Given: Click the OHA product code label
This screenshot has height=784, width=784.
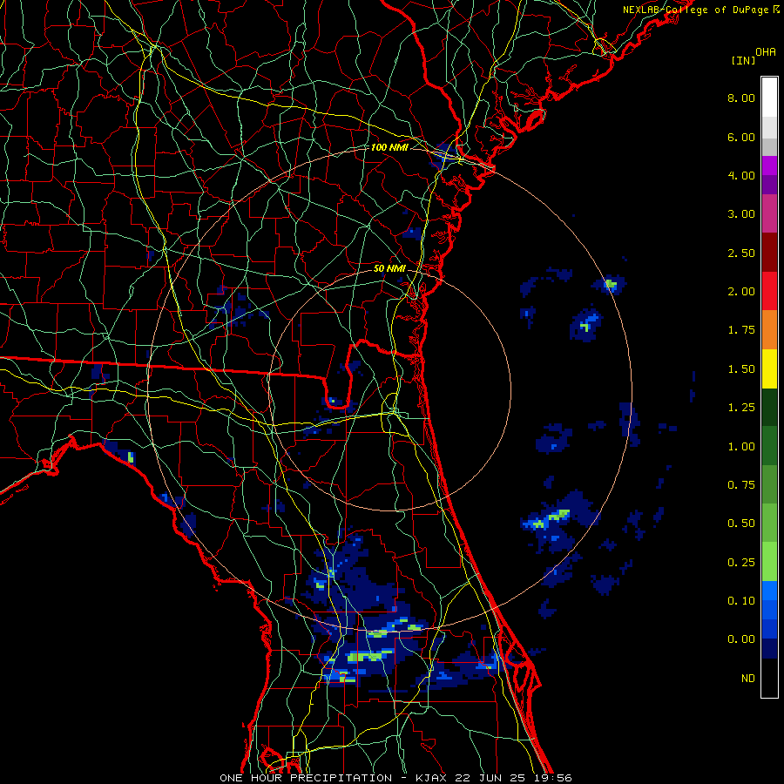Looking at the screenshot, I should 766,52.
